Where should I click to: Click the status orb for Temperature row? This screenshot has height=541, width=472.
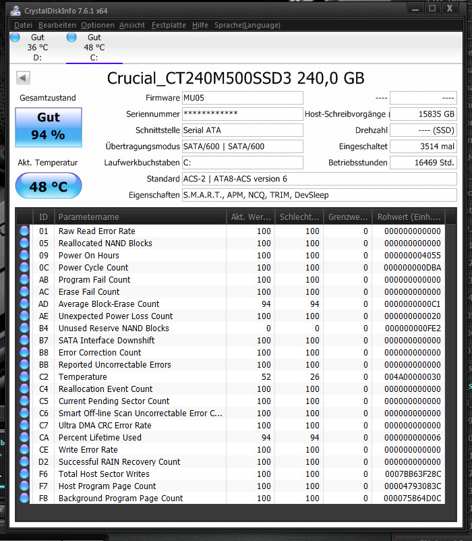[x=24, y=377]
